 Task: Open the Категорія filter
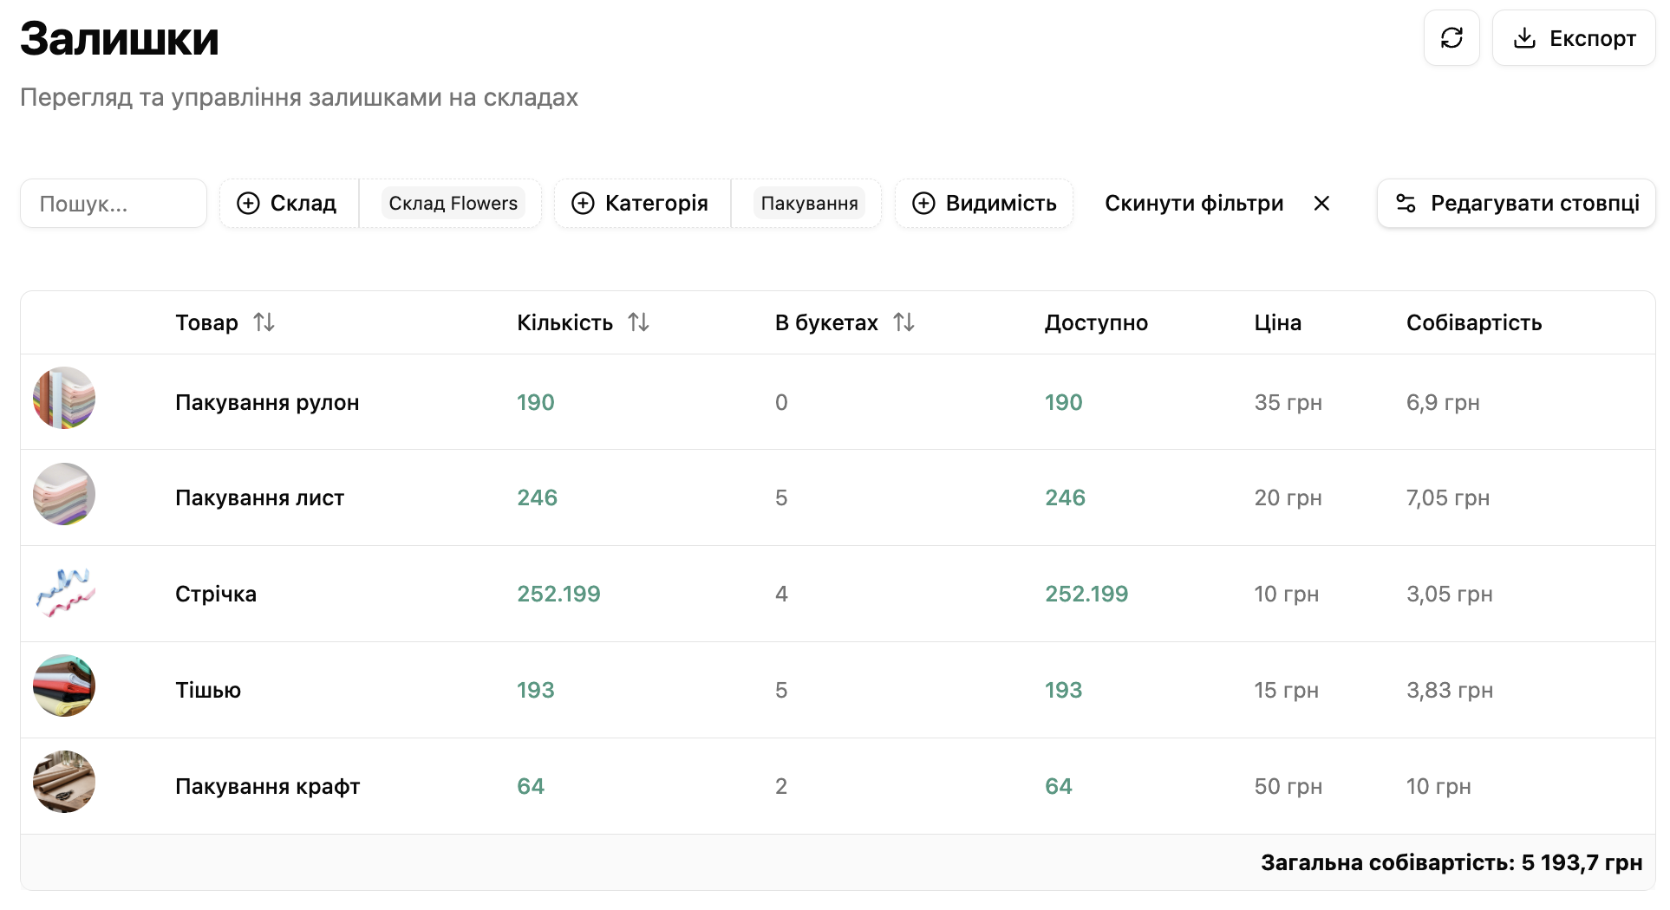tap(642, 204)
